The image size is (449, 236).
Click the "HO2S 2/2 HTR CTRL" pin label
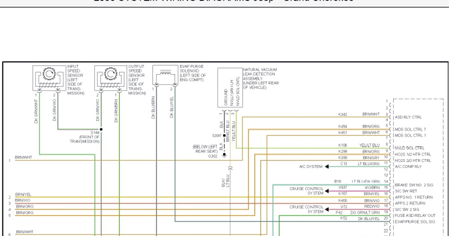pos(413,160)
